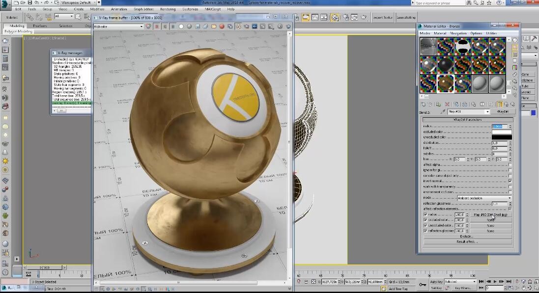This screenshot has width=539, height=293.
Task: Pick material from object eyedropper icon
Action: coord(443,112)
